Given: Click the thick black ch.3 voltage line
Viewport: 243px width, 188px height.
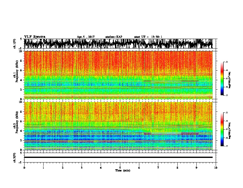Looking at the screenshot, I should [118, 157].
